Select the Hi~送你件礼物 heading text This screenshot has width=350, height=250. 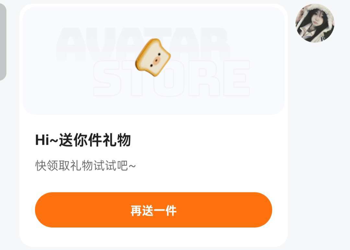[x=83, y=140]
